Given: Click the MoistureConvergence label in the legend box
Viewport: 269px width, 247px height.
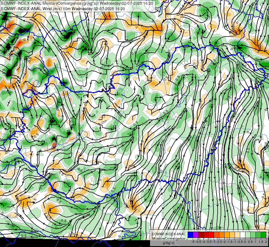Looking at the screenshot, I should point(169,238).
